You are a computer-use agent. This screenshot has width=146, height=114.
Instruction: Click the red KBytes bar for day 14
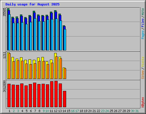(64, 99)
